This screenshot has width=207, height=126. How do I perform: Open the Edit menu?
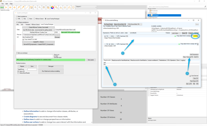[6, 4]
